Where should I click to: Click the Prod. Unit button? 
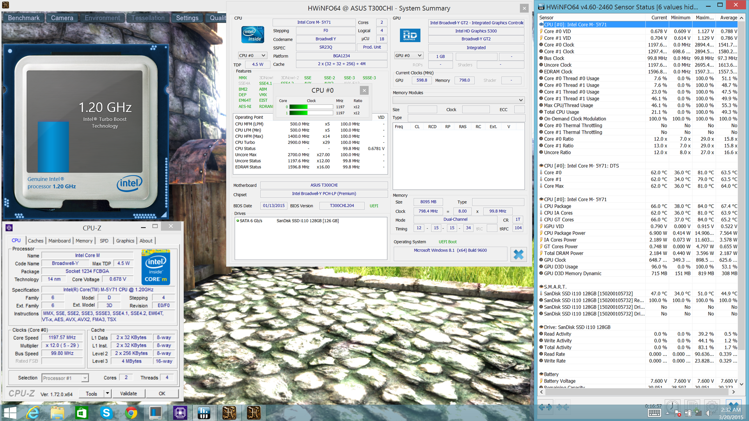click(372, 47)
